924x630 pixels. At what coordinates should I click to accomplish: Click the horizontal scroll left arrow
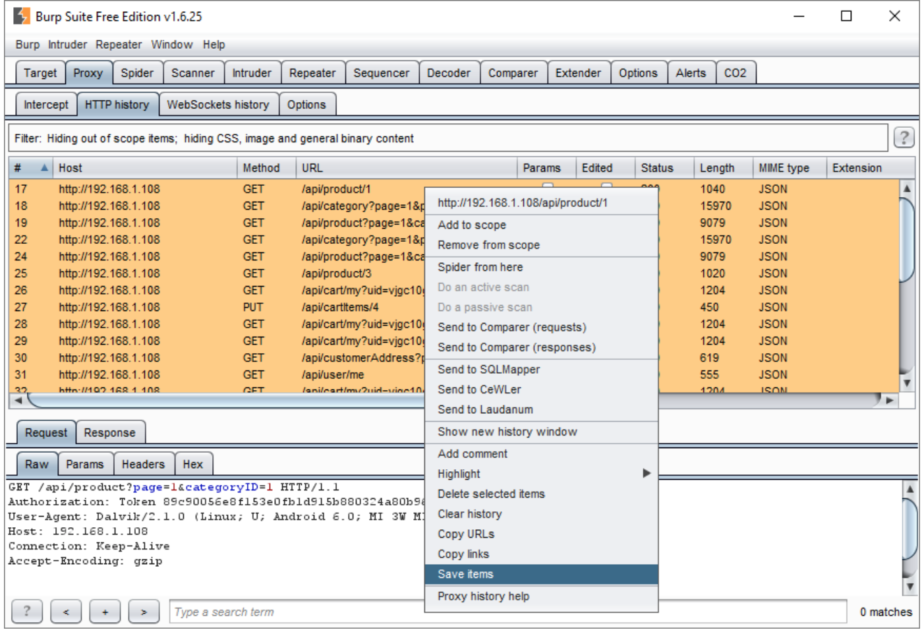point(18,400)
